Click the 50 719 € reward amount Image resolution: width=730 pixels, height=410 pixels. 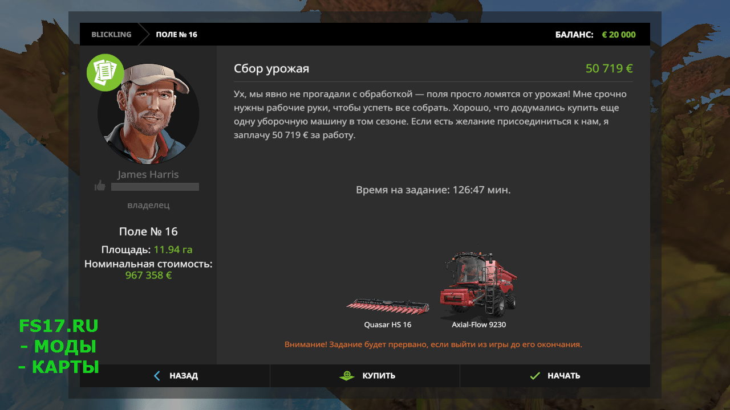click(x=609, y=69)
